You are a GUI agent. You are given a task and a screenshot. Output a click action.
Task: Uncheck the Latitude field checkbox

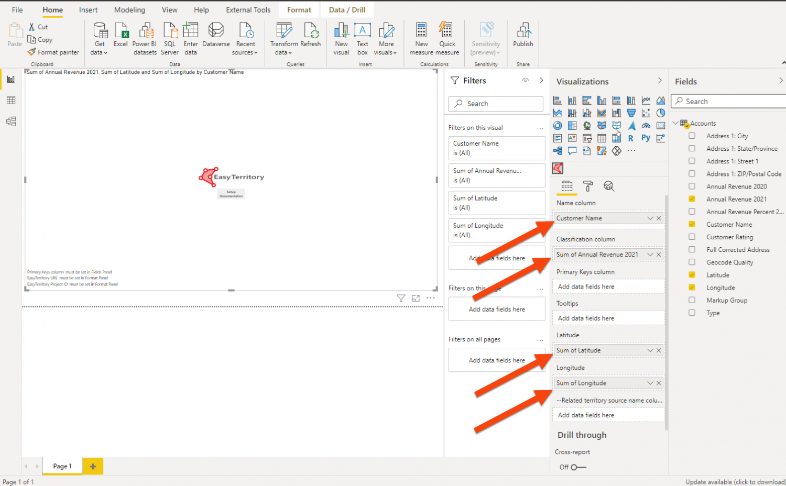click(x=692, y=274)
